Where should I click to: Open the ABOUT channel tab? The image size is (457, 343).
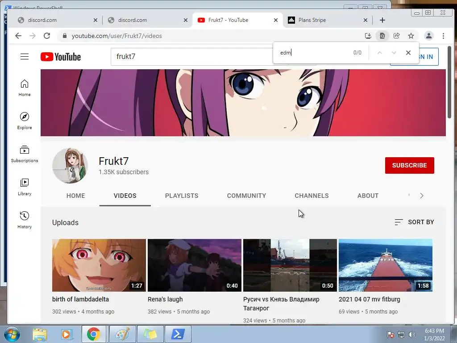pyautogui.click(x=368, y=196)
